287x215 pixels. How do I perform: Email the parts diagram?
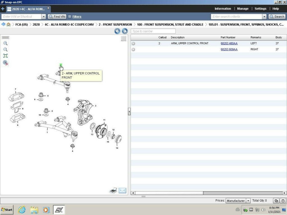point(122,190)
